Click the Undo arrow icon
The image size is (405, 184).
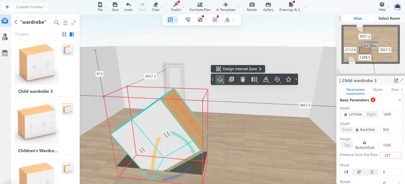click(128, 5)
